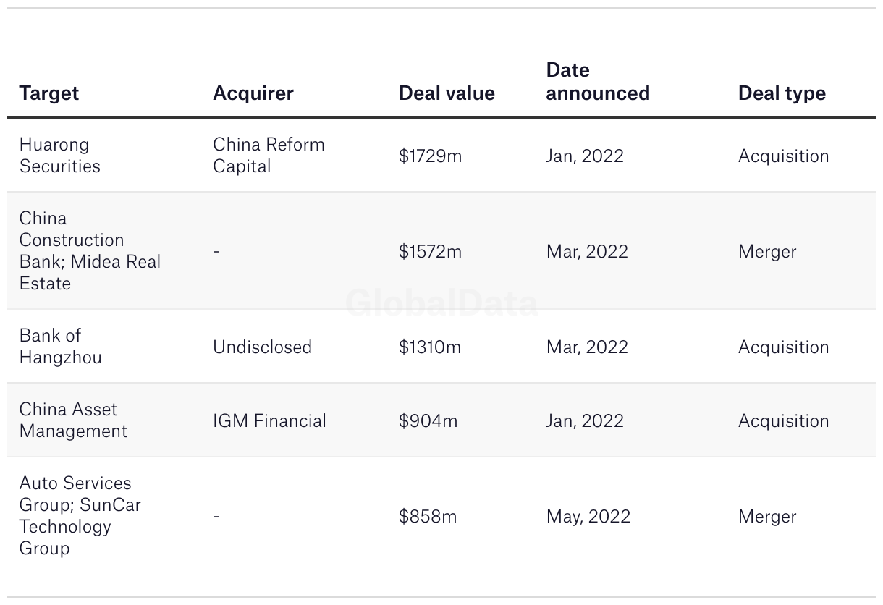Click the Deal type column header

(782, 93)
